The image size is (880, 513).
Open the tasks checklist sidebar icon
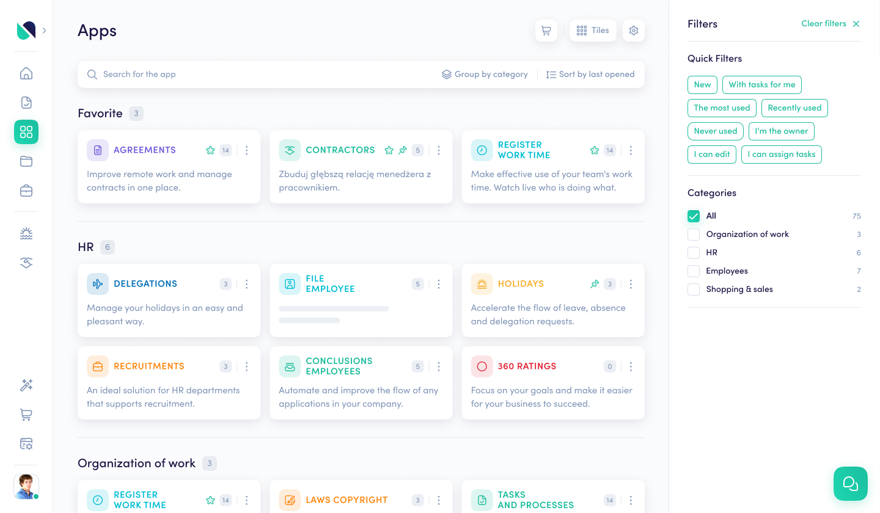(x=26, y=103)
